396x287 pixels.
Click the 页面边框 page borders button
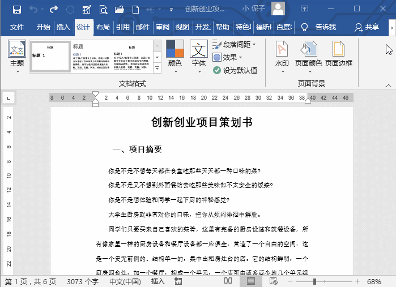338,54
